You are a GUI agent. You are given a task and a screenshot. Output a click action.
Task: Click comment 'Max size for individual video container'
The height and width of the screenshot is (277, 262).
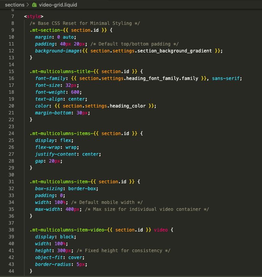click(147, 209)
